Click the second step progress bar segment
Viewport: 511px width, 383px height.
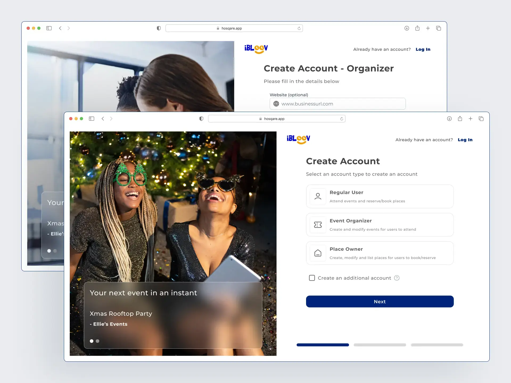pyautogui.click(x=380, y=345)
